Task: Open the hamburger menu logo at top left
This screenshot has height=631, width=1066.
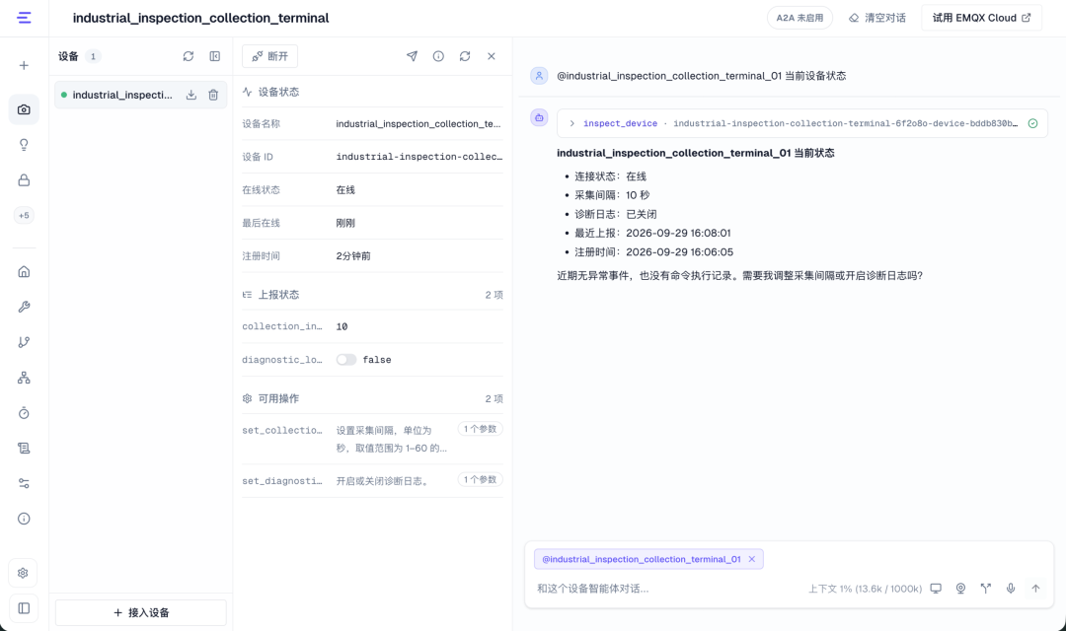Action: (24, 18)
